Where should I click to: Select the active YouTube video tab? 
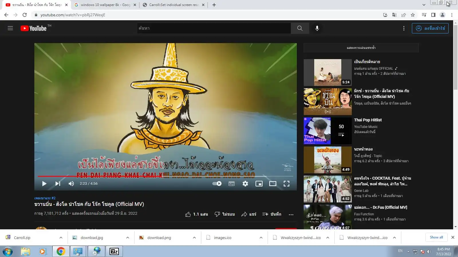(37, 5)
